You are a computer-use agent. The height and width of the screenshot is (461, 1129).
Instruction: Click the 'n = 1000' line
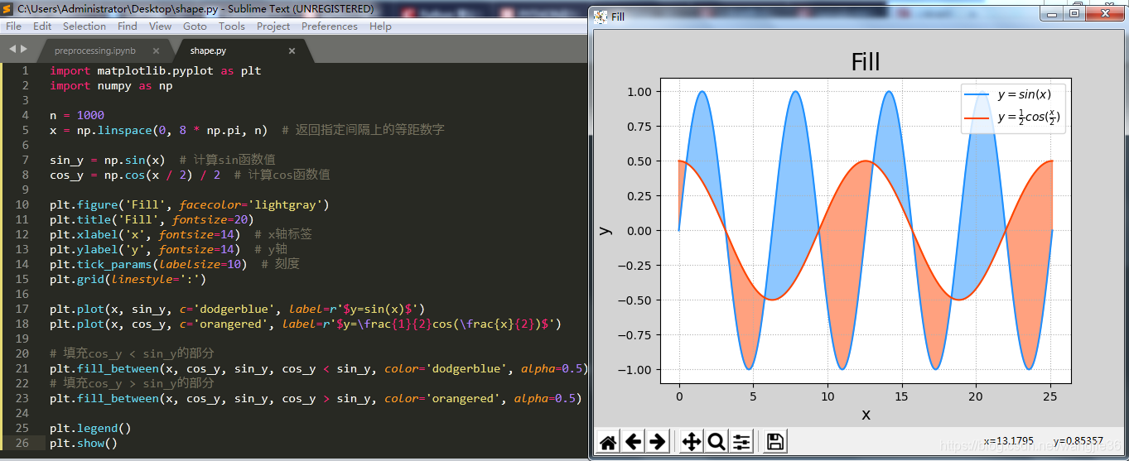tap(77, 116)
